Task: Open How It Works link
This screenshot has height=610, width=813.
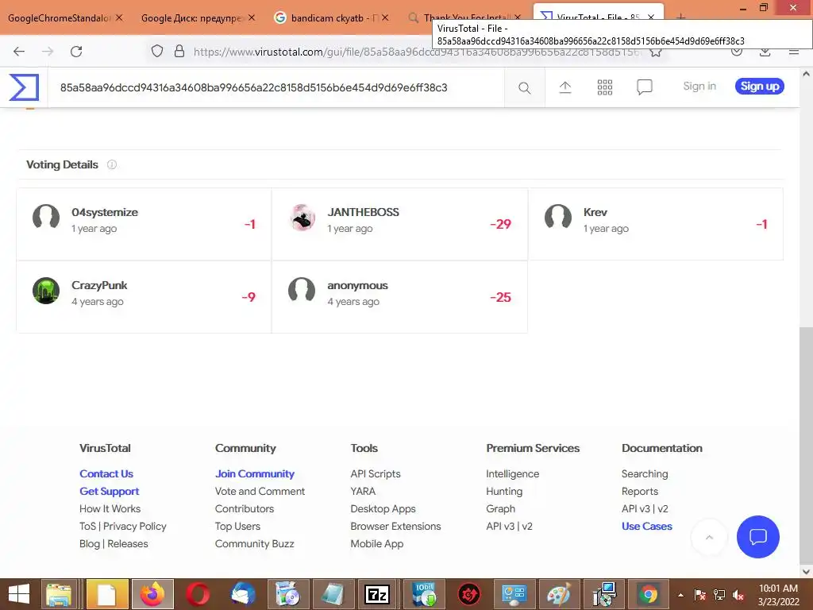Action: click(110, 509)
